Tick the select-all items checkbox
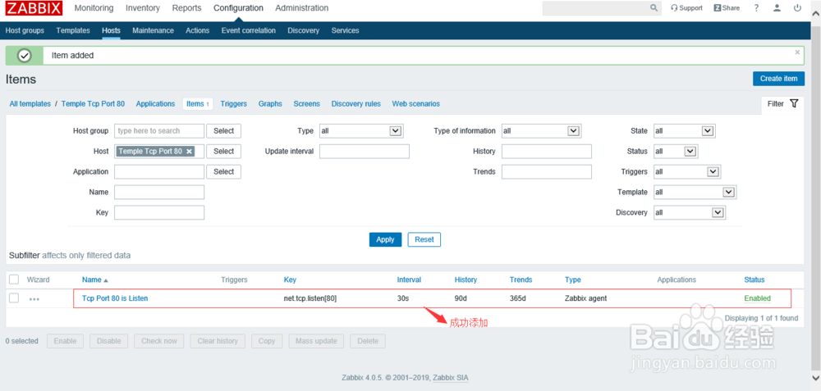Viewport: 821px width, 391px height. click(x=14, y=280)
